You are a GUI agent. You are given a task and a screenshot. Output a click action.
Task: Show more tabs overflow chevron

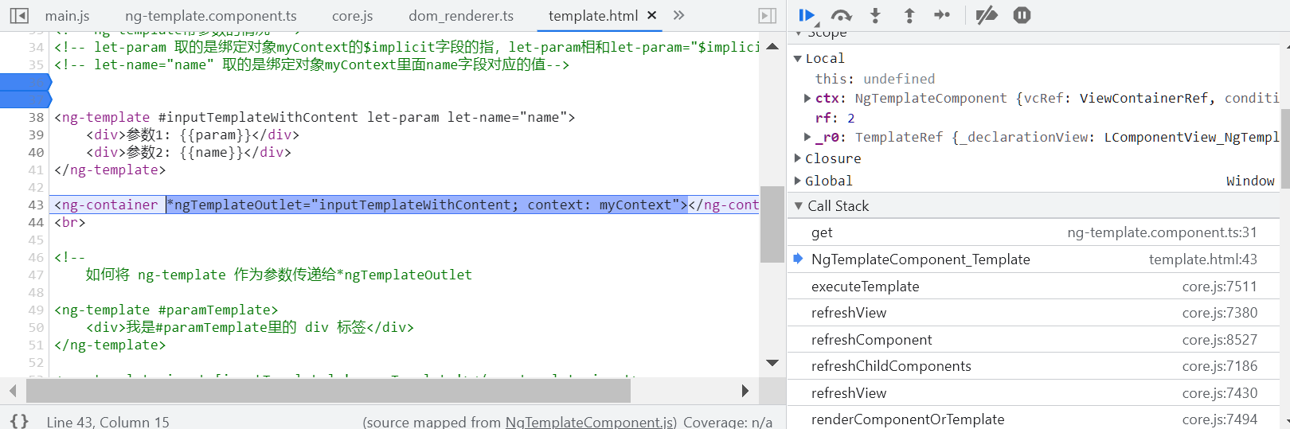(x=678, y=15)
